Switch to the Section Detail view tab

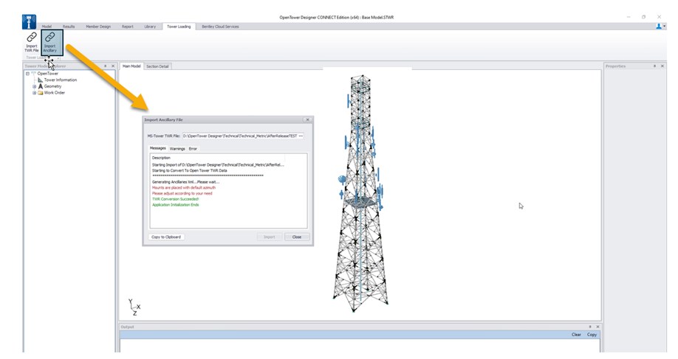pyautogui.click(x=157, y=66)
